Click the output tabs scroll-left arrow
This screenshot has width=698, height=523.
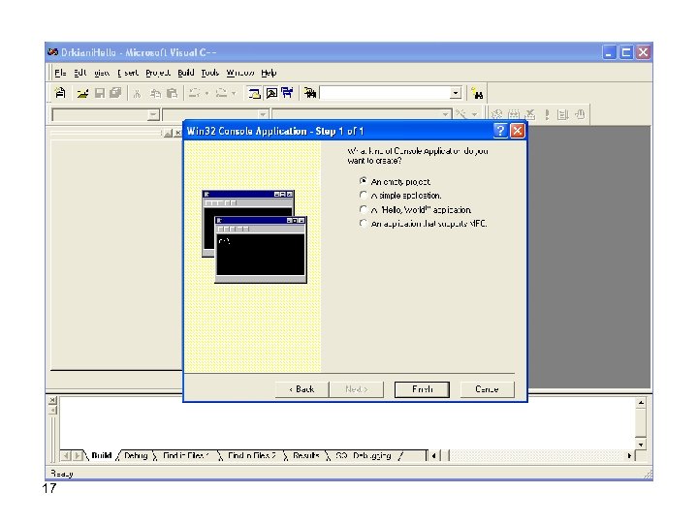pyautogui.click(x=67, y=455)
